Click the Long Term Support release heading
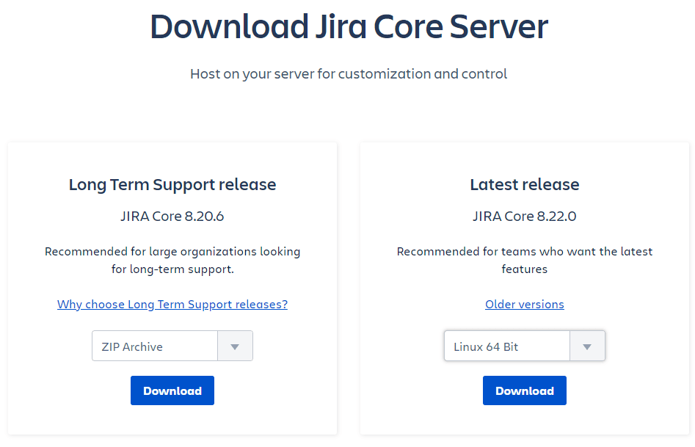Screen dimensions: 695x447 coord(172,185)
